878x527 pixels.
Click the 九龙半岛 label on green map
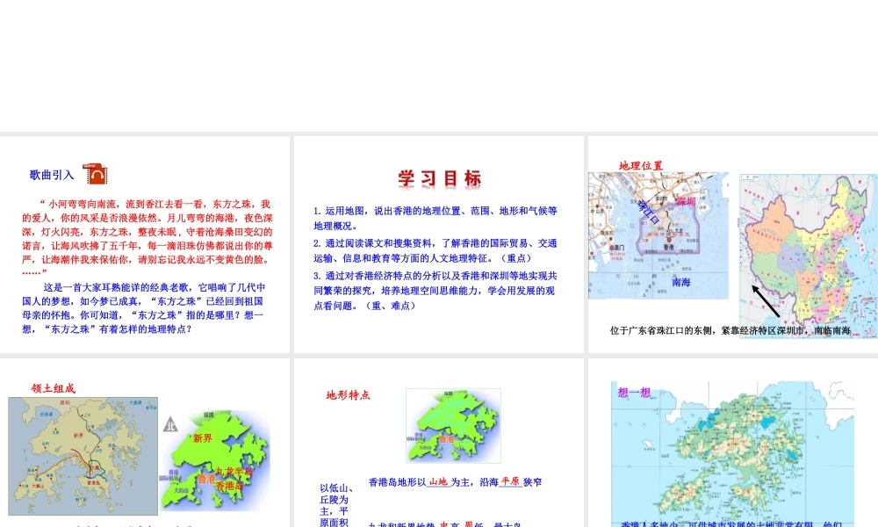(x=234, y=472)
